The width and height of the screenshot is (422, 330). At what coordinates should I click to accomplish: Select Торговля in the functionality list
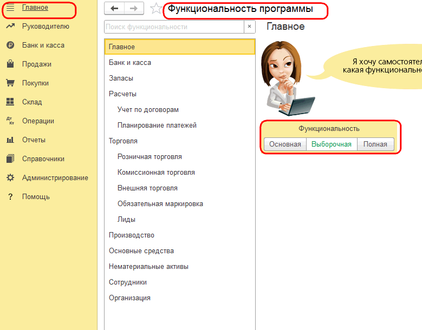(x=179, y=141)
